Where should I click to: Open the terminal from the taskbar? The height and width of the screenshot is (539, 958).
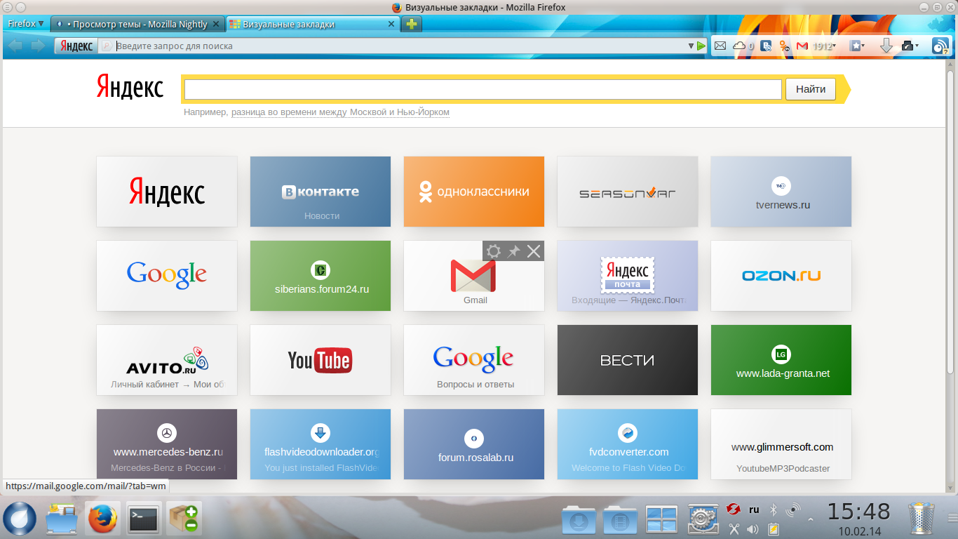point(144,519)
